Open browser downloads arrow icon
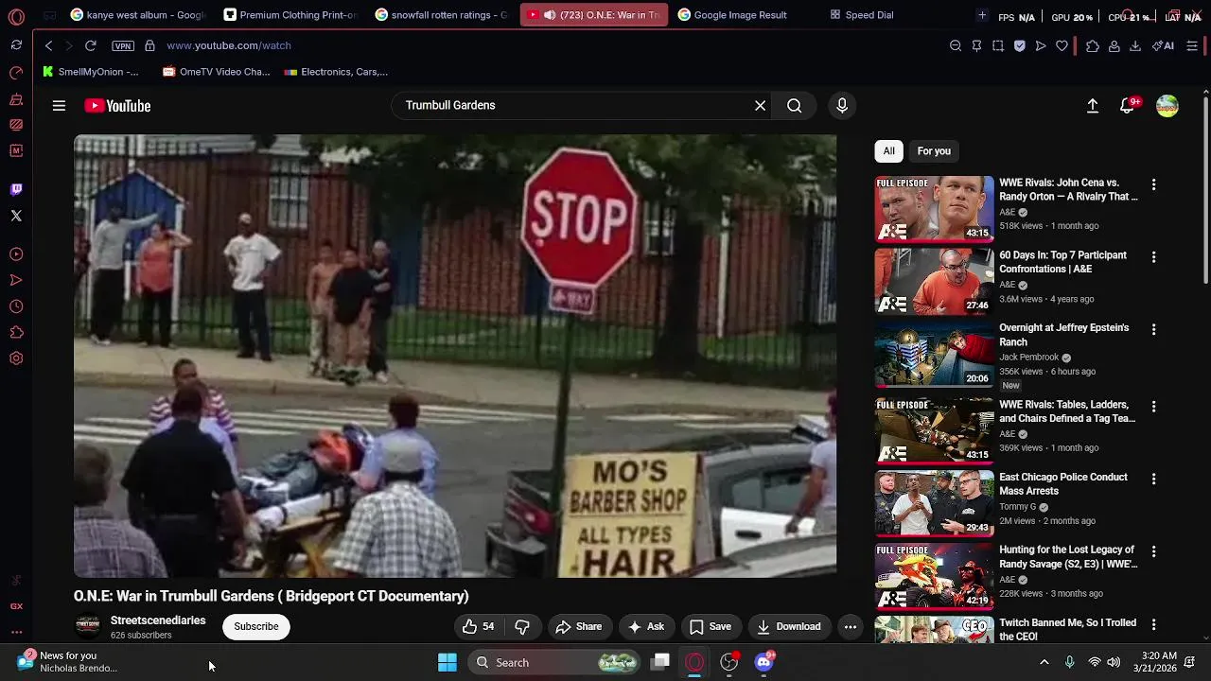The image size is (1211, 681). [1135, 45]
